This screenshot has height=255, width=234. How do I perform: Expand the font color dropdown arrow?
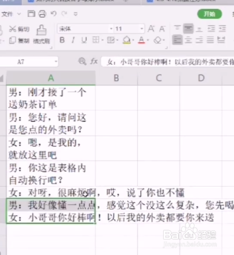148,40
